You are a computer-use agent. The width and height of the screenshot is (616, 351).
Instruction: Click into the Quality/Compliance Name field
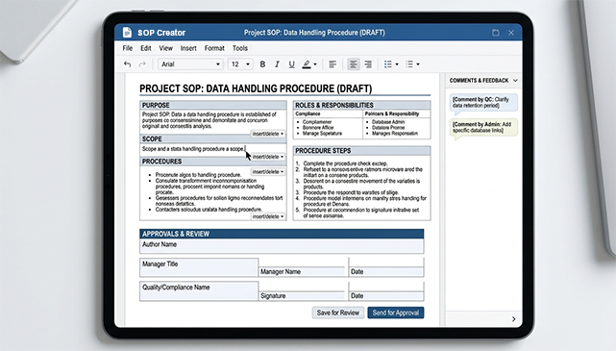coord(199,291)
